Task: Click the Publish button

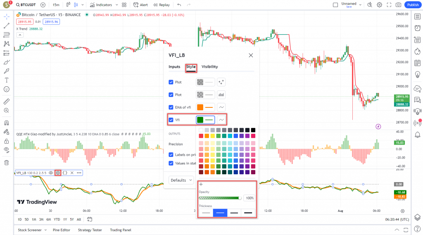Action: click(412, 5)
